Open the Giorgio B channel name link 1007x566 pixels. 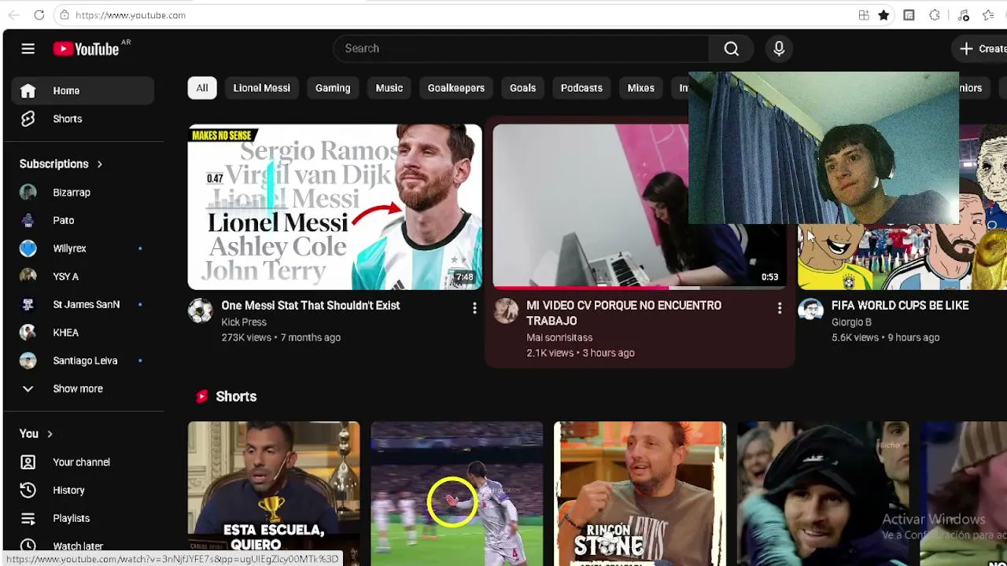851,322
